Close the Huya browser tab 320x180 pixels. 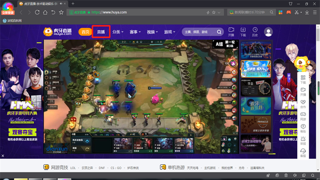(65, 4)
